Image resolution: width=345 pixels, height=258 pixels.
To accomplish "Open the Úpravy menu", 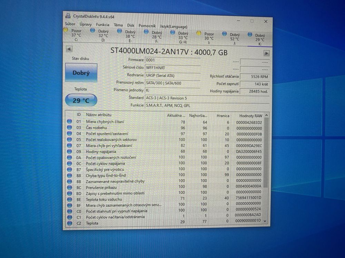I will (86, 24).
